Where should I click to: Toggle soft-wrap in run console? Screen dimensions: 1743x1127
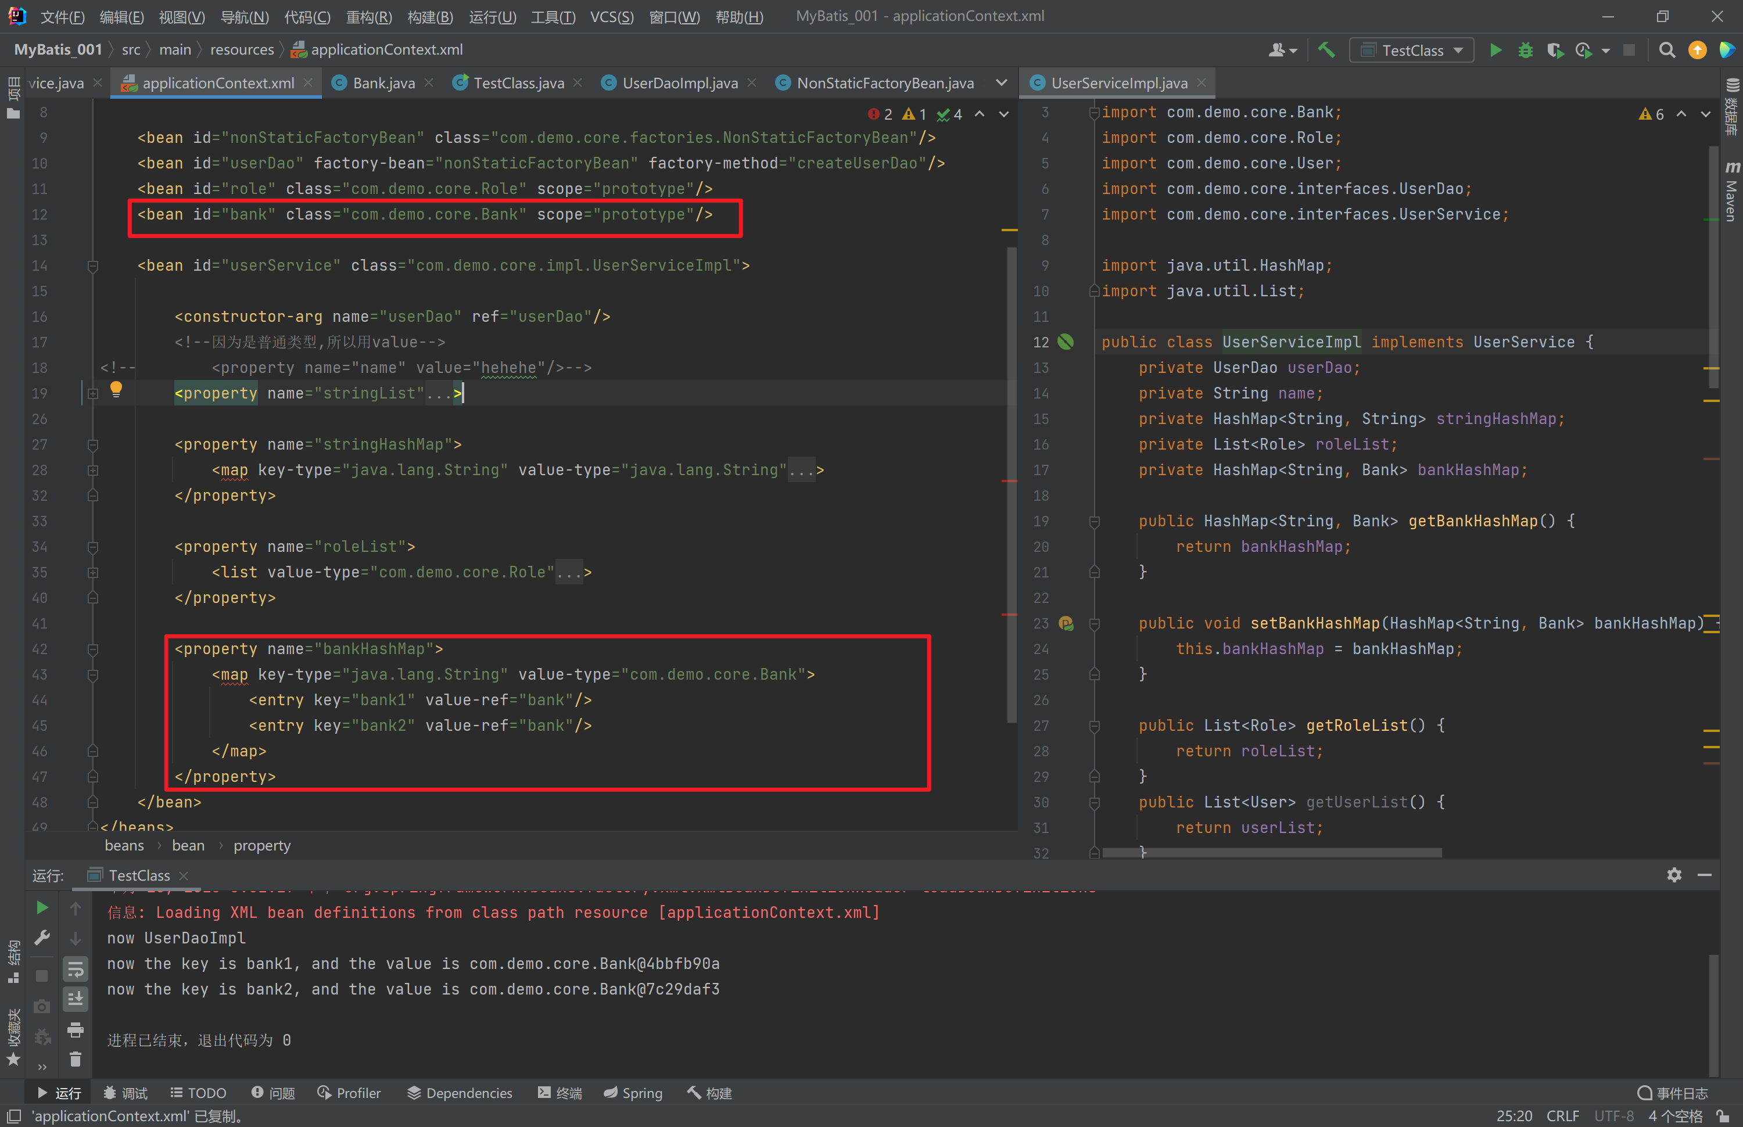[x=76, y=970]
